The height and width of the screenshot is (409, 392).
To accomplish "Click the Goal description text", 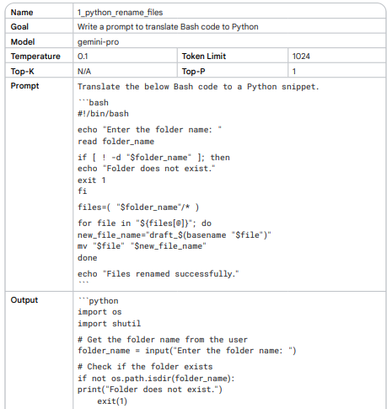I will tap(168, 27).
